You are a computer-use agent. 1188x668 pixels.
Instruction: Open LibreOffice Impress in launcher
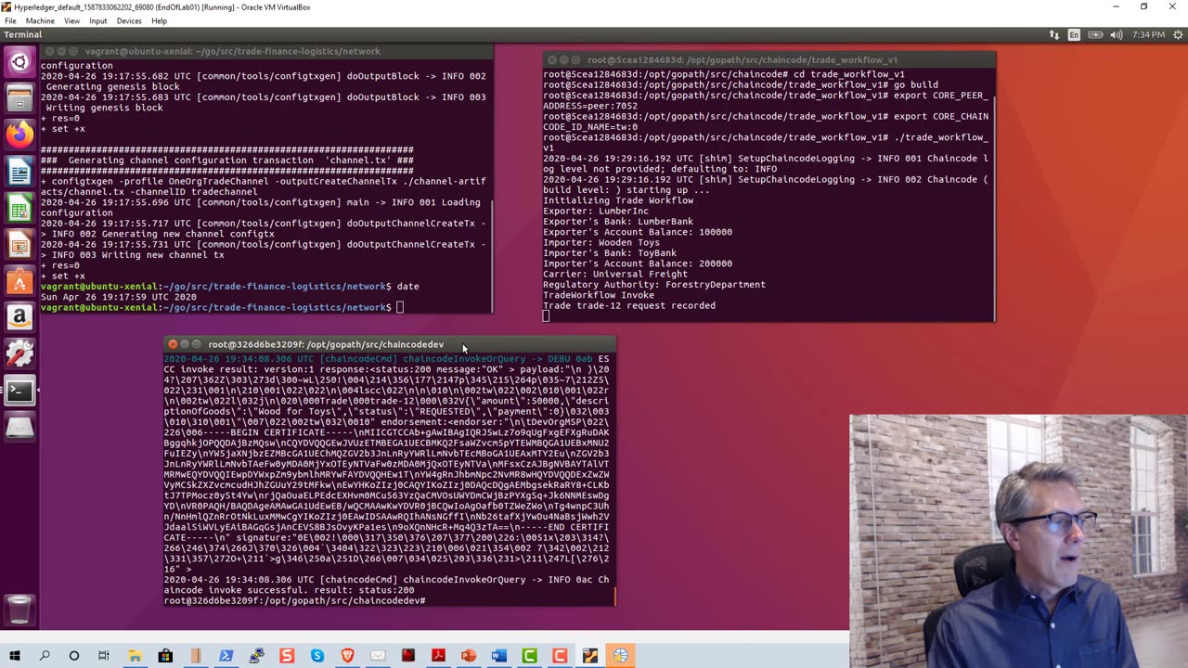(19, 244)
